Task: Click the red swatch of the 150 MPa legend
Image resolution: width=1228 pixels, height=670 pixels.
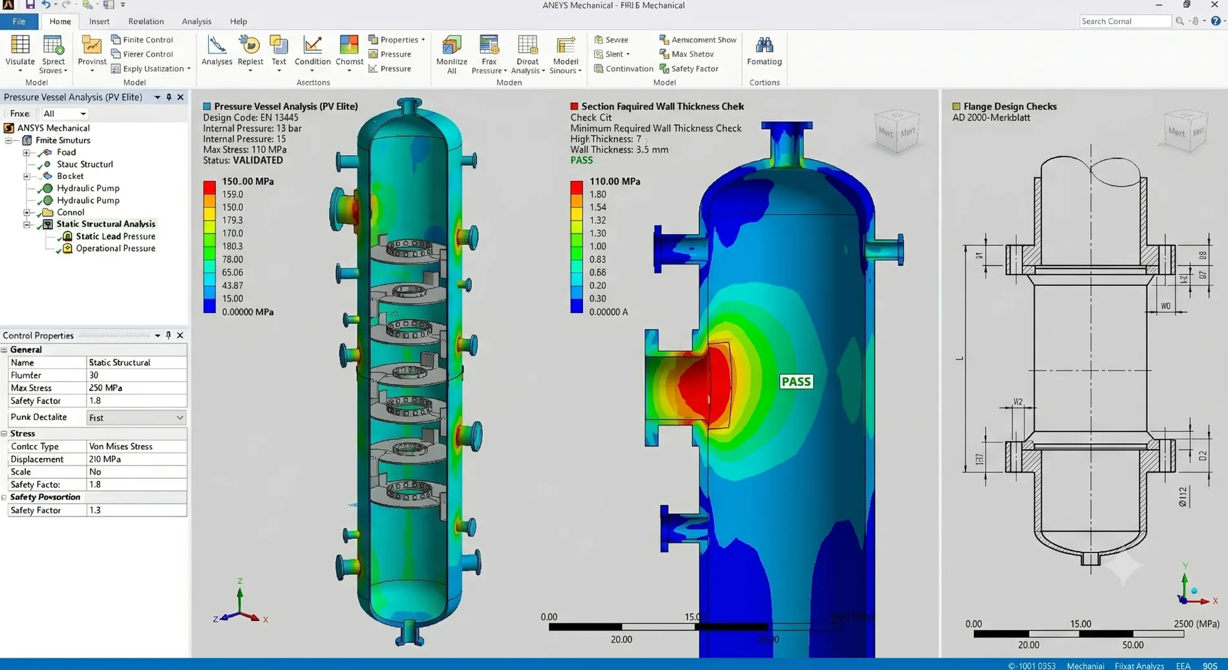Action: [x=209, y=188]
